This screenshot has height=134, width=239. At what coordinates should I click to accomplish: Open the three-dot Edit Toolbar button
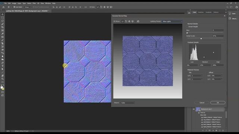(3, 82)
